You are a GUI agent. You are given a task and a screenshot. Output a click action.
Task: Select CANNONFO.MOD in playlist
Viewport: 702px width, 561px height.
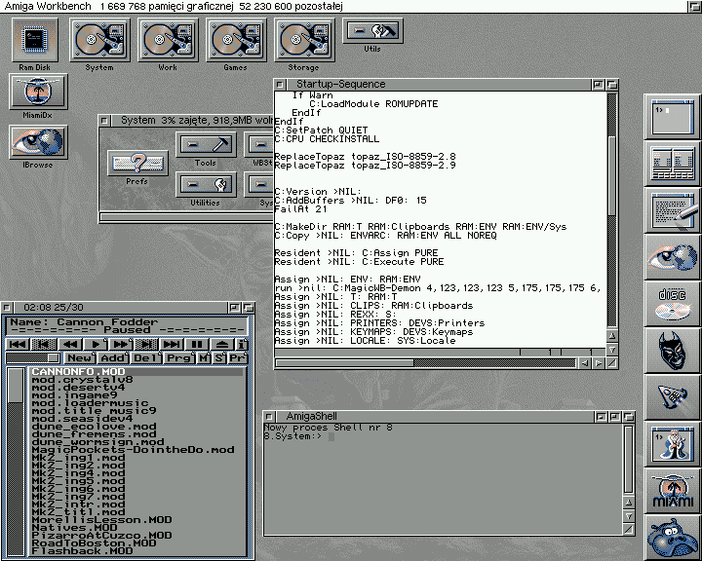136,372
